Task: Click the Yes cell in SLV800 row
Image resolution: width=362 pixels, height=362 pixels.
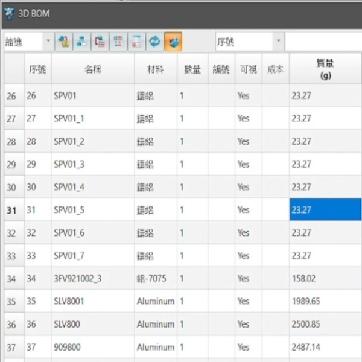Action: tap(249, 325)
